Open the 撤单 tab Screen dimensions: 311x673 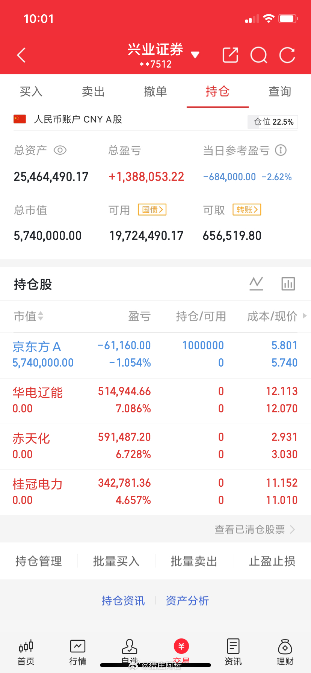155,91
